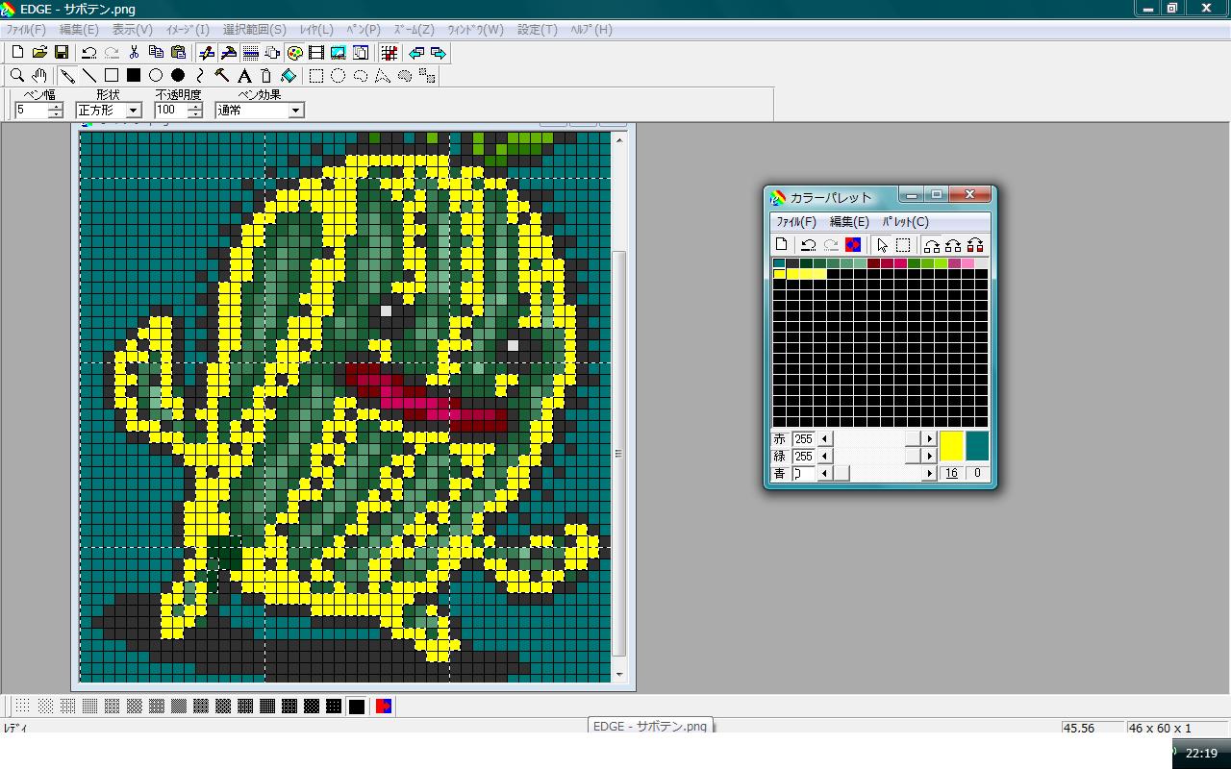Select the filled rectangle tool
This screenshot has width=1231, height=769.
(x=134, y=75)
